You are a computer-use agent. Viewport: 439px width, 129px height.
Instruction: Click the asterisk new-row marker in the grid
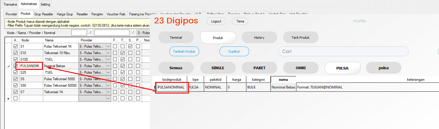tap(8, 99)
